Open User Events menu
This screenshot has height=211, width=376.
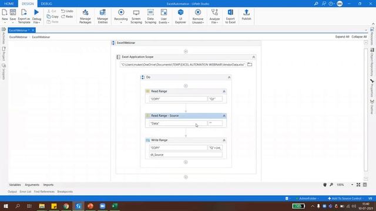point(164,16)
